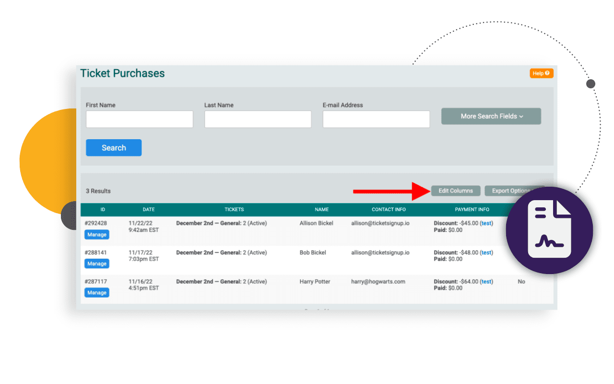Sort by the DATE column header
This screenshot has height=384, width=614.
149,209
